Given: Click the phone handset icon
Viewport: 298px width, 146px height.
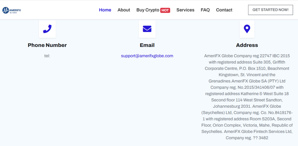Looking at the screenshot, I should pos(47,29).
